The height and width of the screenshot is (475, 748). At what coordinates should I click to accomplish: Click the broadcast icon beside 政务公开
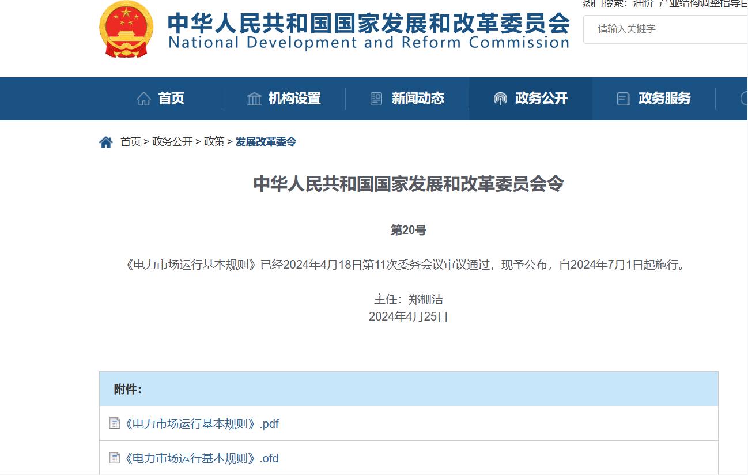click(x=500, y=99)
